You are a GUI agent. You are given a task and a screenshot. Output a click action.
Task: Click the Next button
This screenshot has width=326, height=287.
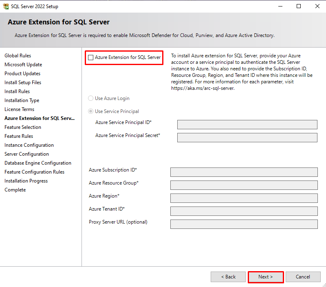point(266,277)
